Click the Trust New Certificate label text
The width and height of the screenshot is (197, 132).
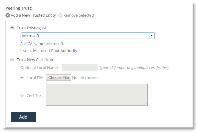[x=35, y=60]
